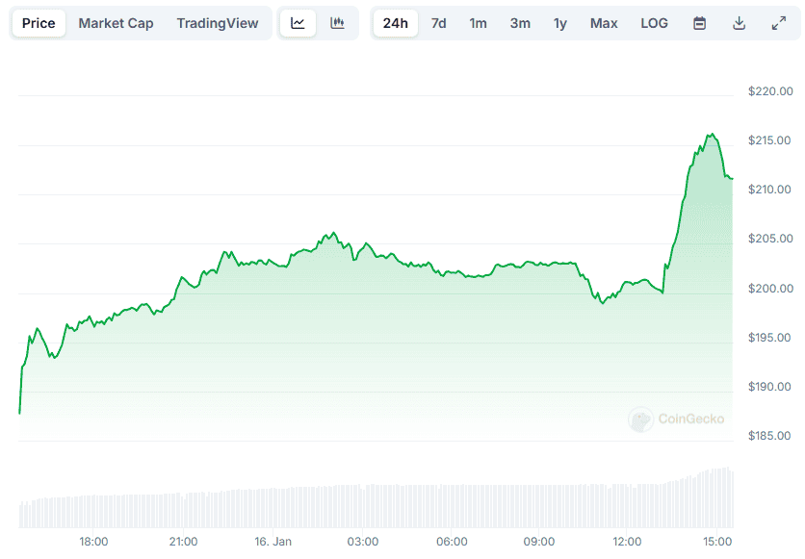Toggle LOG scale on the chart
This screenshot has height=559, width=805.
(654, 23)
